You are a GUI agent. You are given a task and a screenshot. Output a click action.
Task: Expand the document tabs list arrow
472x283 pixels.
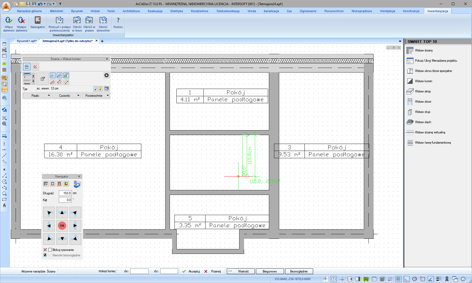(400, 41)
